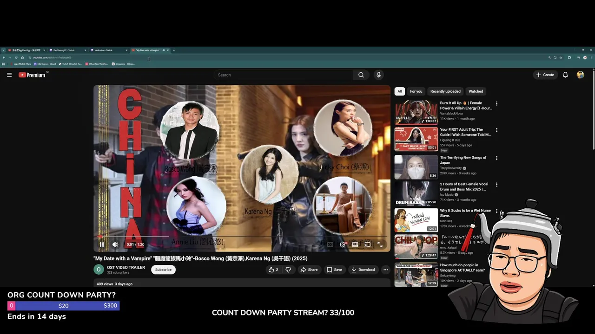Image resolution: width=595 pixels, height=334 pixels.
Task: Open the account avatar menu
Action: 580,75
